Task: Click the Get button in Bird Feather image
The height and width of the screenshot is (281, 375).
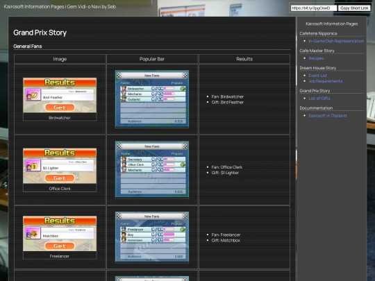Action: 60,108
